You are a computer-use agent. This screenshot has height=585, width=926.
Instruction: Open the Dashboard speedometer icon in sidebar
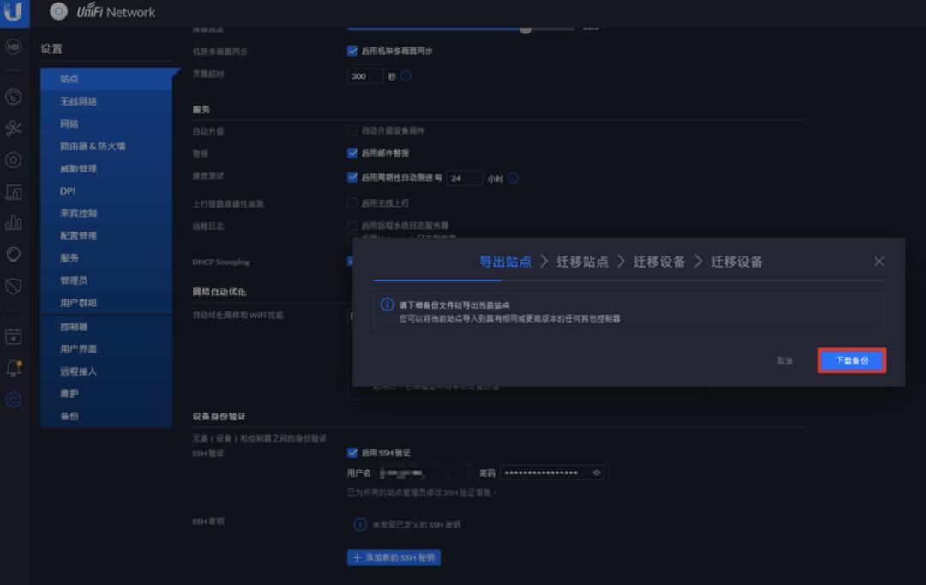[13, 97]
